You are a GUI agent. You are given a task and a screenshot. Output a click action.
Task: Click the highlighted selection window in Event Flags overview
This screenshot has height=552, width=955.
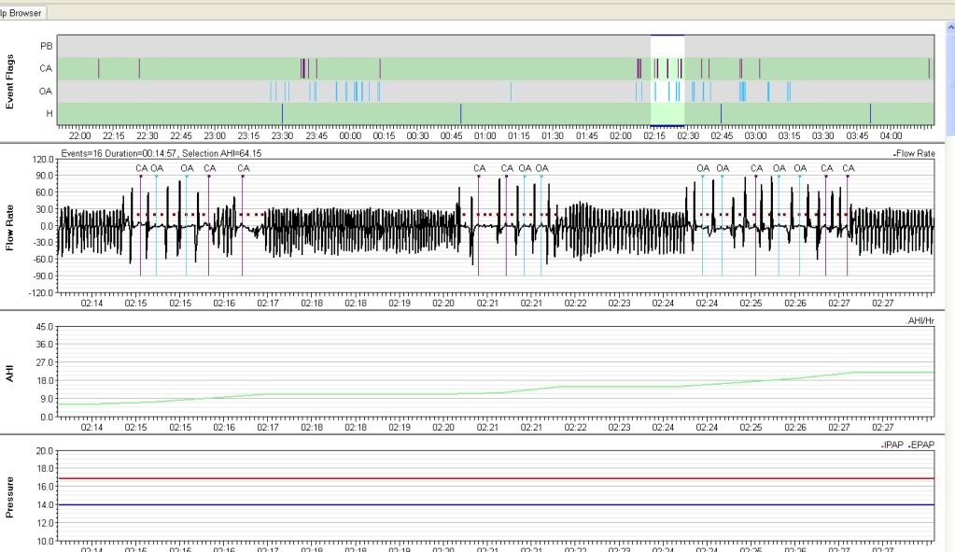tap(667, 80)
